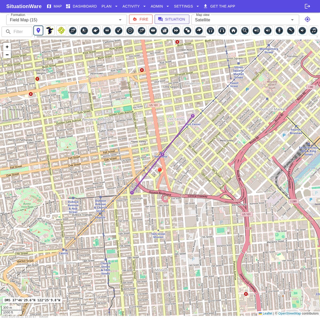Select purple route waypoint 2 at Van Ness
This screenshot has width=320, height=320.
(162, 154)
